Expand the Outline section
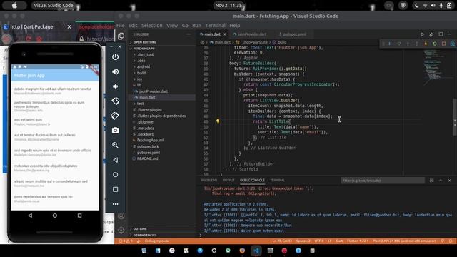457x257 pixels. coord(140,229)
